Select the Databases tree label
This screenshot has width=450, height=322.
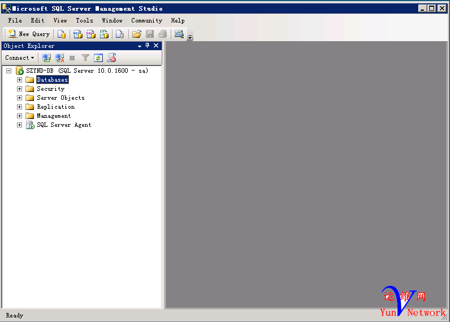pos(53,80)
